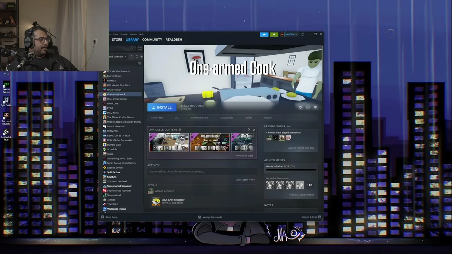Viewport: 452px width, 254px height.
Task: Open Split Fiction desktop shortcut
Action: pos(6,101)
